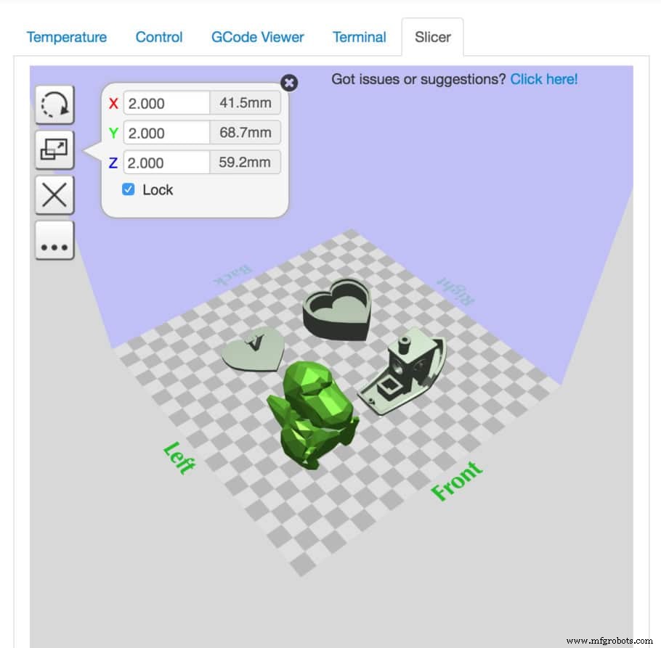Switch to the Temperature tab
Viewport: 661px width, 648px height.
click(67, 37)
